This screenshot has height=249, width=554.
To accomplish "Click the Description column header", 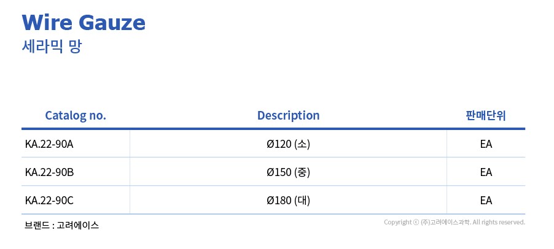I will (x=288, y=115).
